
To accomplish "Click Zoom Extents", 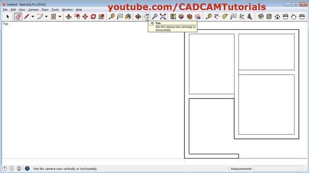I will [x=163, y=17].
